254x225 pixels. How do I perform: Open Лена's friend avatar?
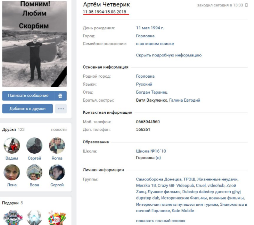[x=12, y=172]
